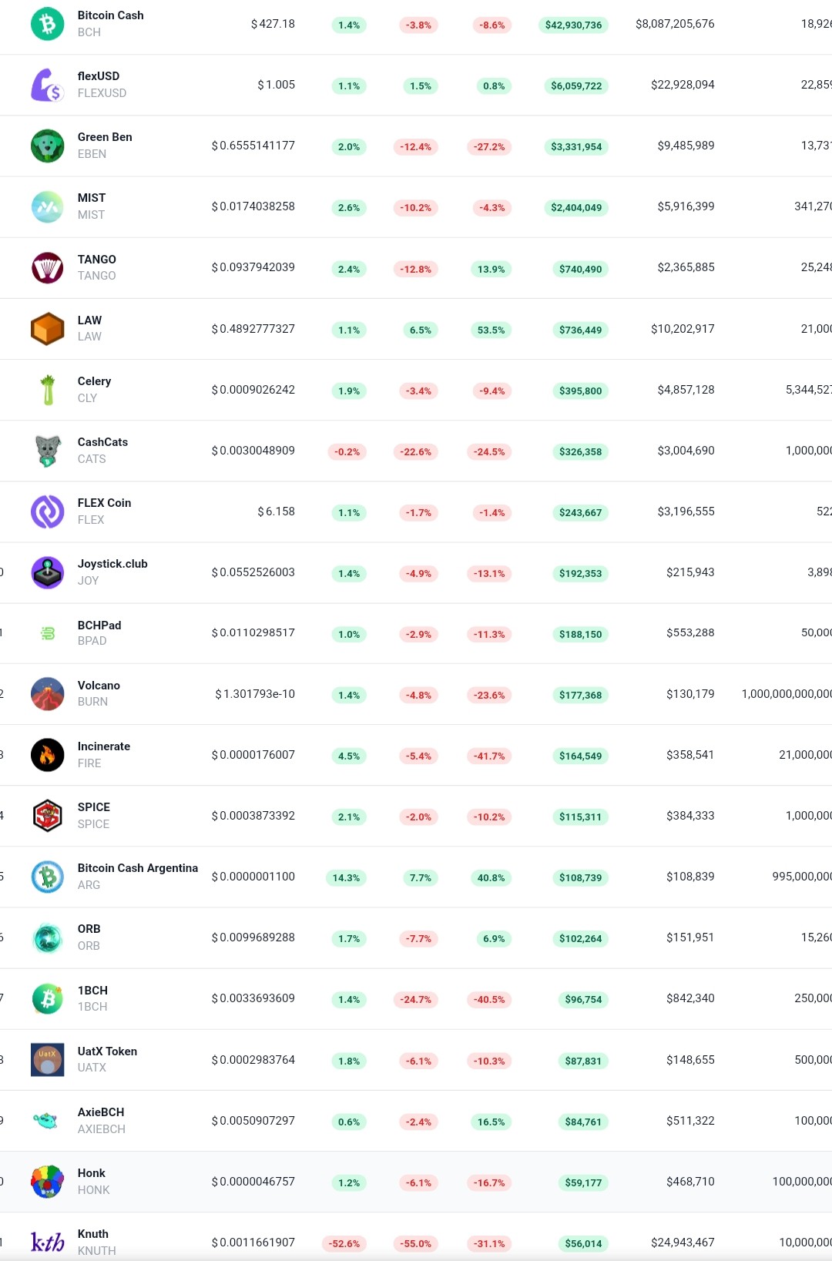Click the Incinerate flame icon
This screenshot has width=832, height=1261.
coord(48,755)
